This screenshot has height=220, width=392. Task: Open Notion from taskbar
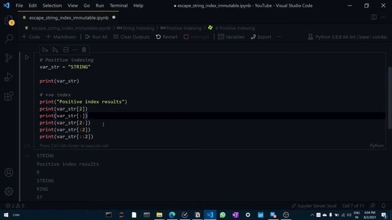pos(197,215)
